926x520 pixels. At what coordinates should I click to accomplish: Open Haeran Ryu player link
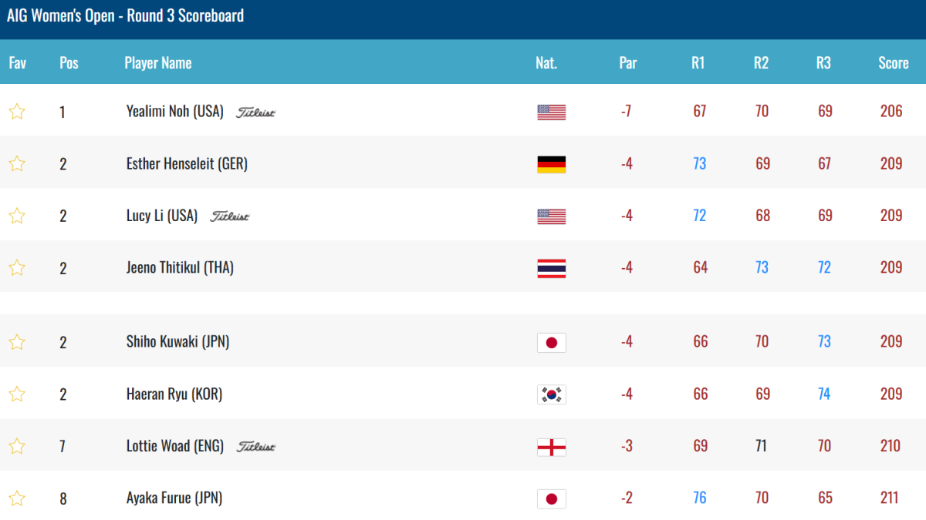tap(174, 394)
